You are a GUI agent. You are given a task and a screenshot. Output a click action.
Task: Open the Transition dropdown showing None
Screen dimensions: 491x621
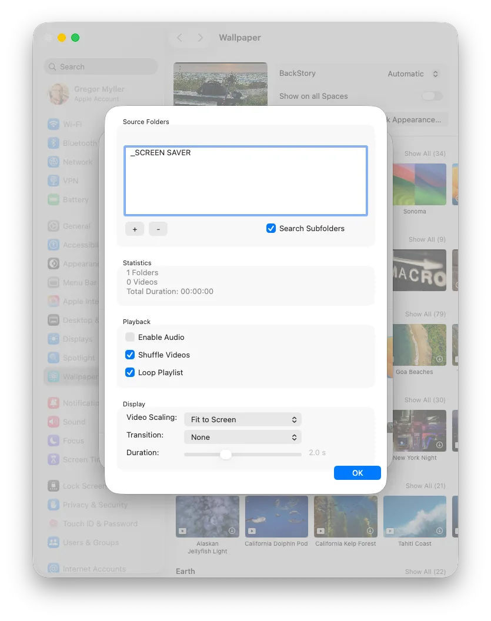[243, 438]
